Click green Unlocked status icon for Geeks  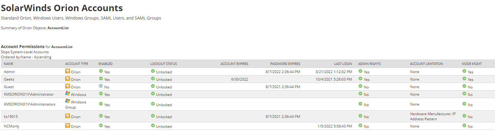click(153, 79)
